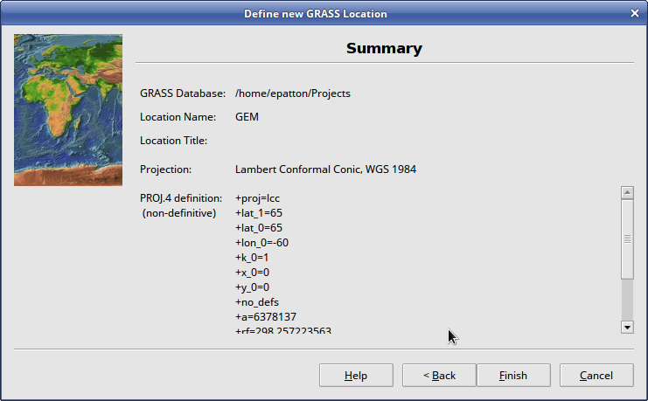Click the Lambert Conformal Conic, WGS 1984 text
This screenshot has width=648, height=401.
325,169
